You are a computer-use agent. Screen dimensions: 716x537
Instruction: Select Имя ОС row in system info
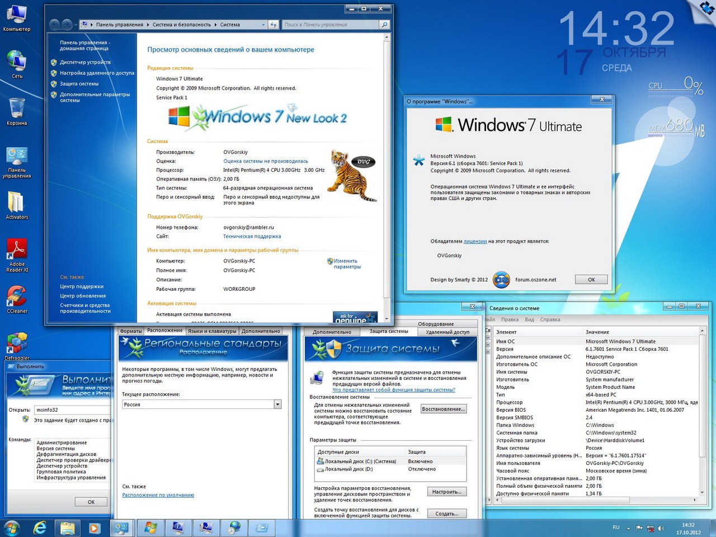point(596,341)
